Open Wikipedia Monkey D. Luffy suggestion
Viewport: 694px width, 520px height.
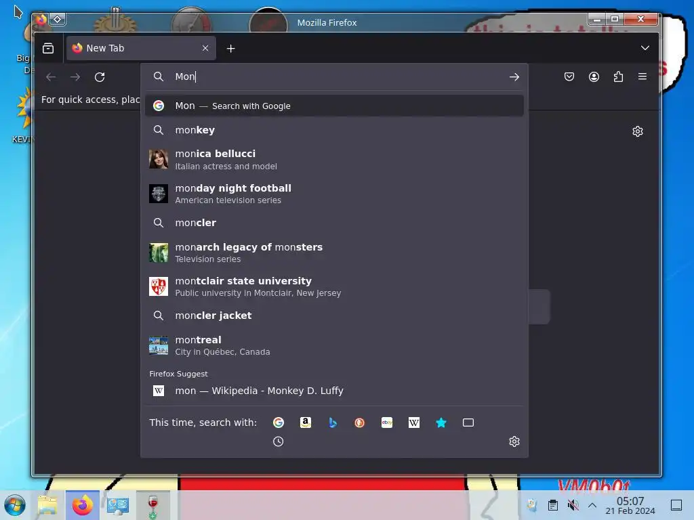(x=334, y=391)
